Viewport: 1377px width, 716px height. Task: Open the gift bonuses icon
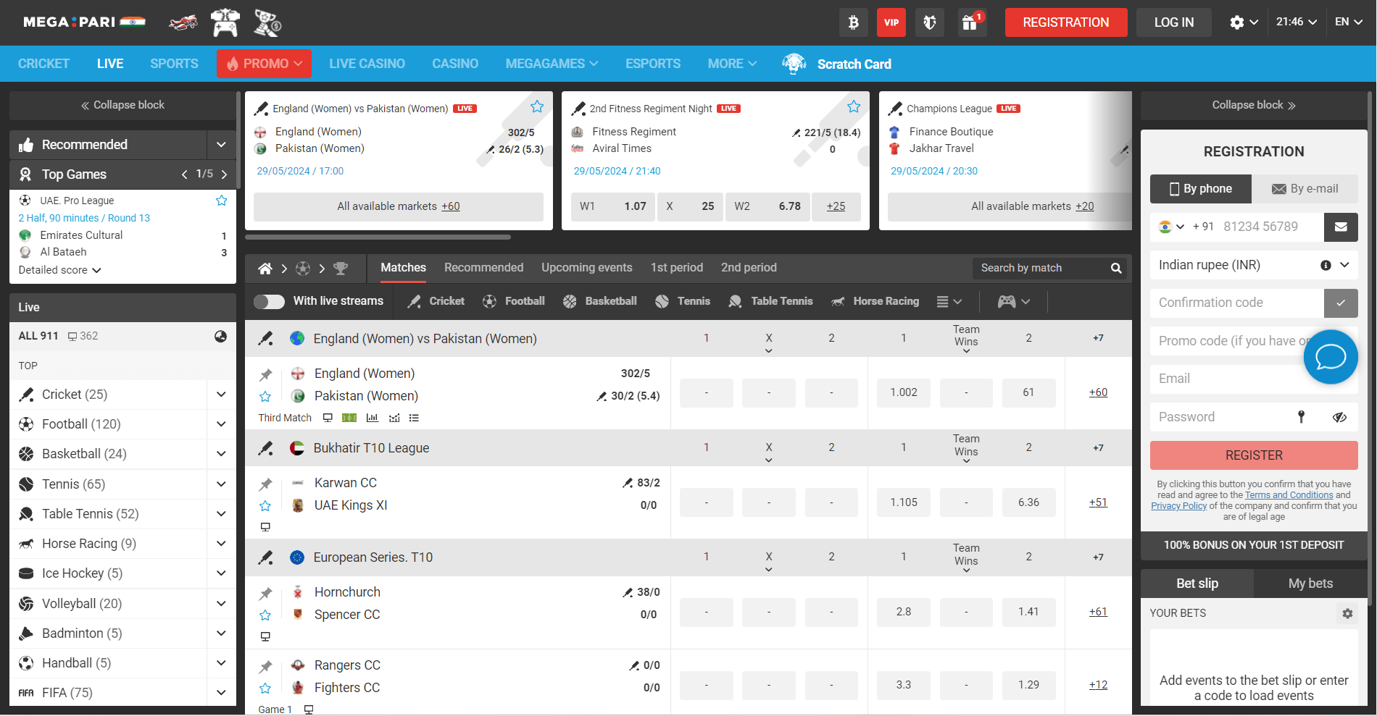tap(971, 22)
